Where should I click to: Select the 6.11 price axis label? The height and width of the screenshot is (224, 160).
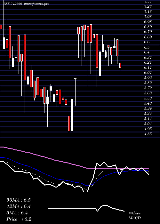tap(148, 68)
